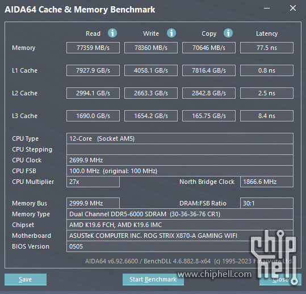
Task: Click the L2 Cache Copy value
Action: (209, 93)
